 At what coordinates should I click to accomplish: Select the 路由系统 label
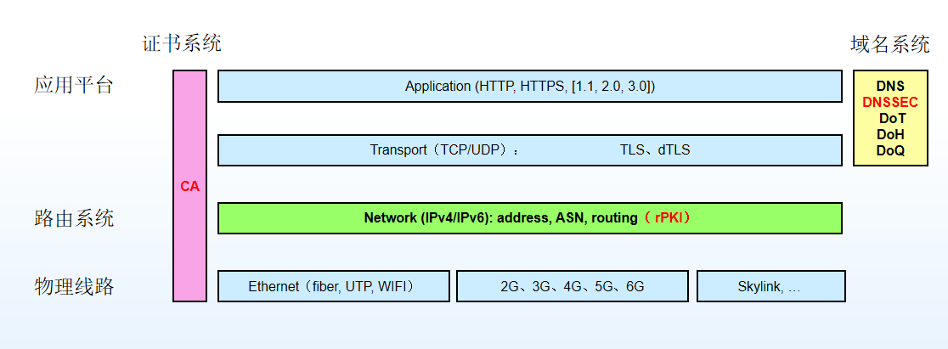(74, 218)
